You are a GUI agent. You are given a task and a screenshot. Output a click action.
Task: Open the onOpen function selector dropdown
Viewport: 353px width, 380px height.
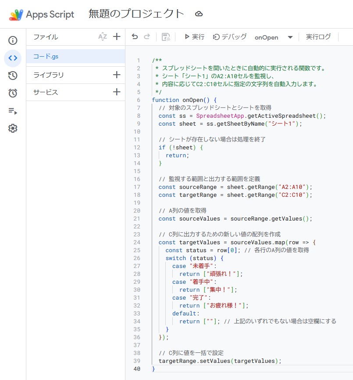pyautogui.click(x=274, y=37)
